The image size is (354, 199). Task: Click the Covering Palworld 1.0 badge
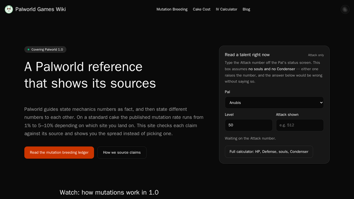(x=45, y=49)
